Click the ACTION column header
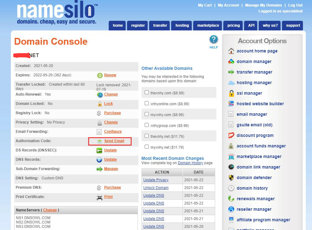The width and height of the screenshot is (312, 230). 162,172
